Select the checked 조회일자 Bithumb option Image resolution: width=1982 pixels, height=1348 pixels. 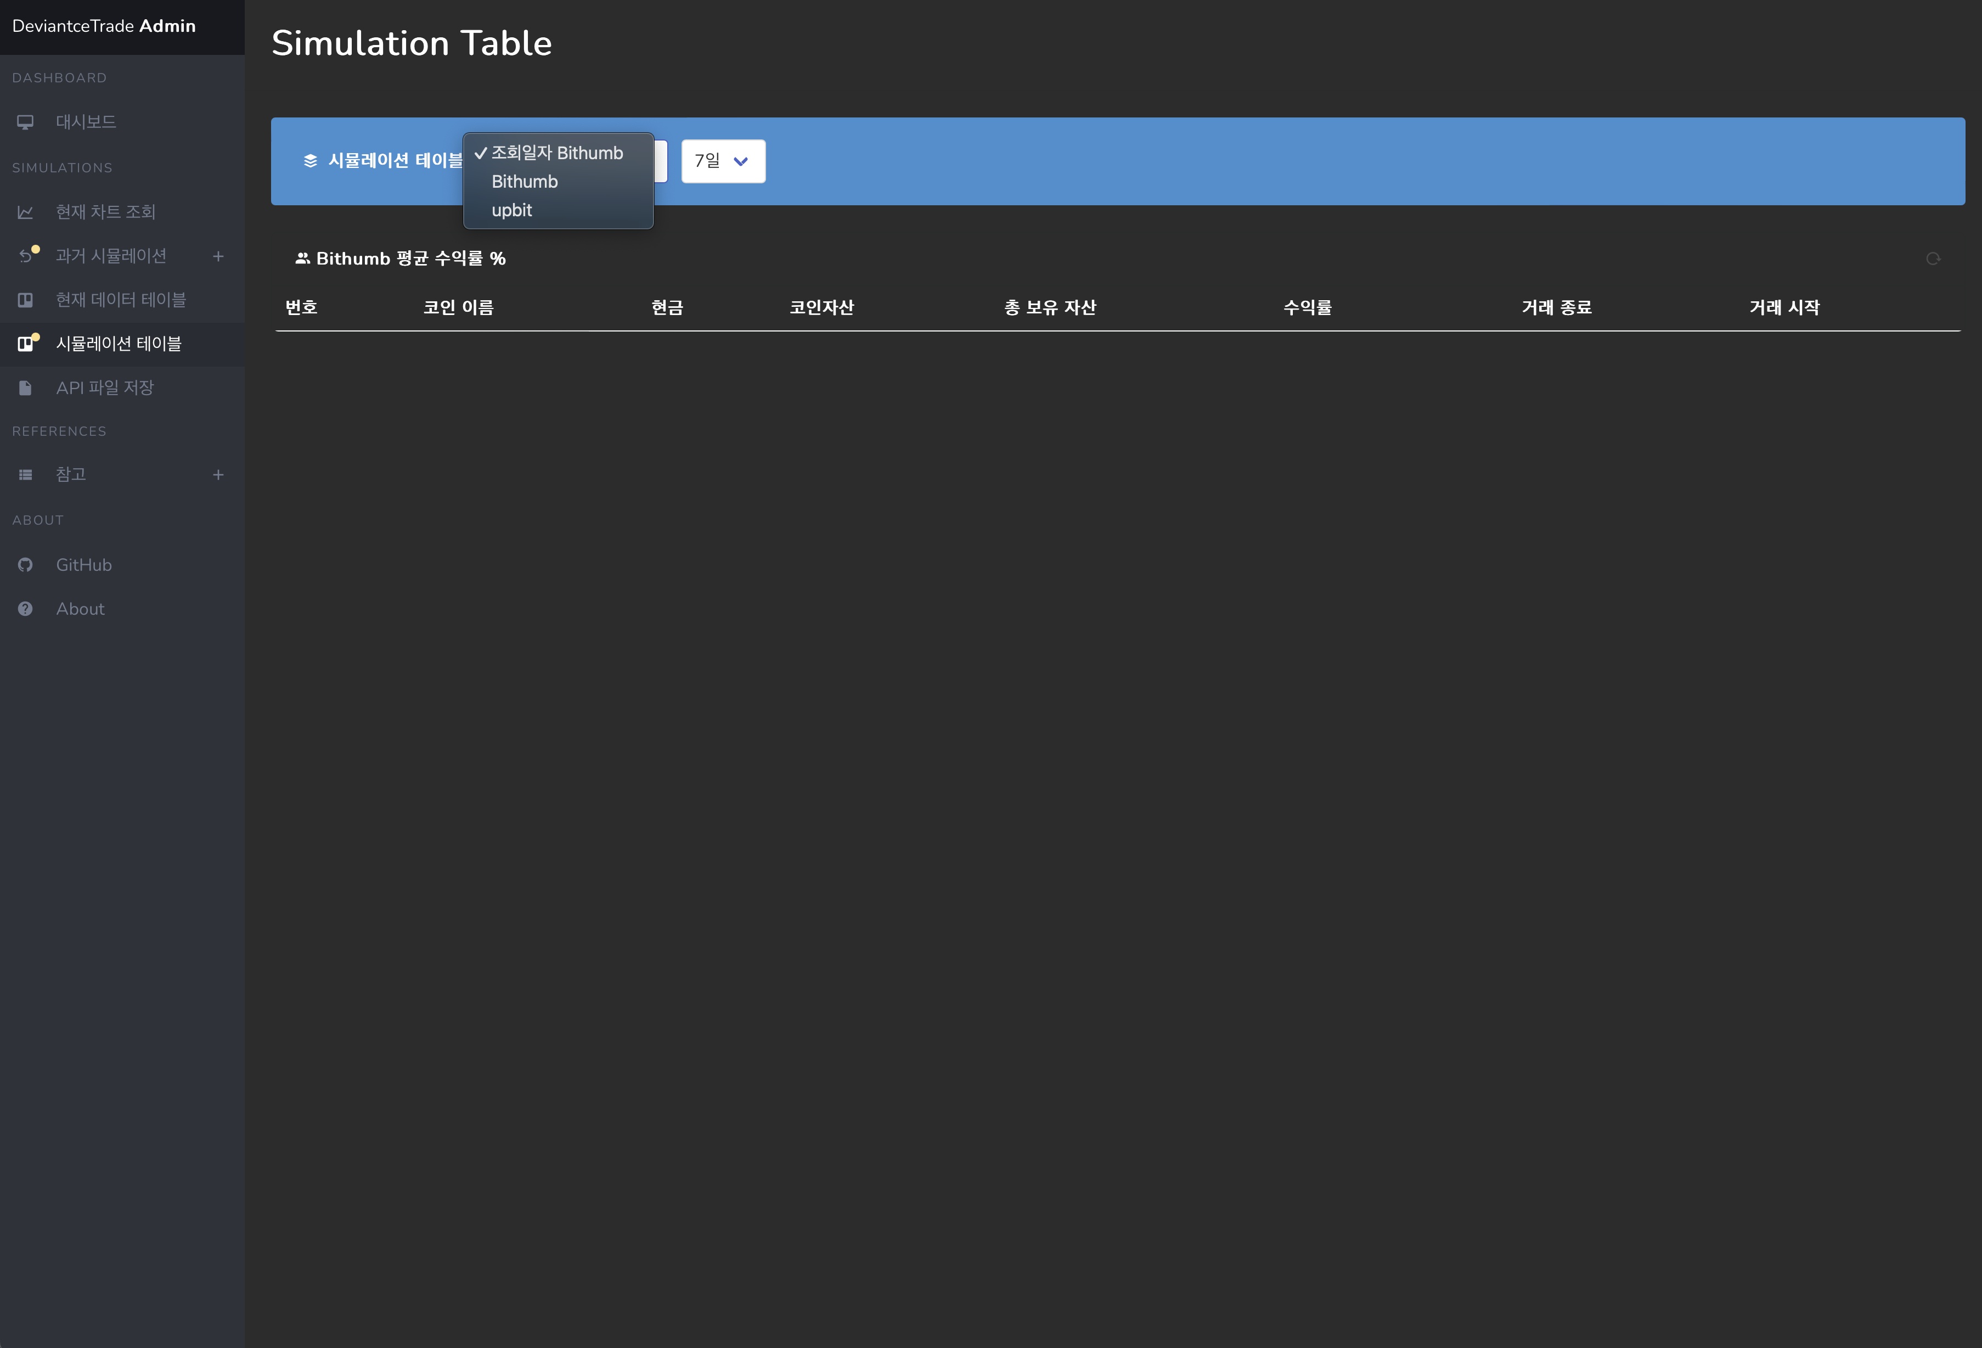tap(557, 154)
